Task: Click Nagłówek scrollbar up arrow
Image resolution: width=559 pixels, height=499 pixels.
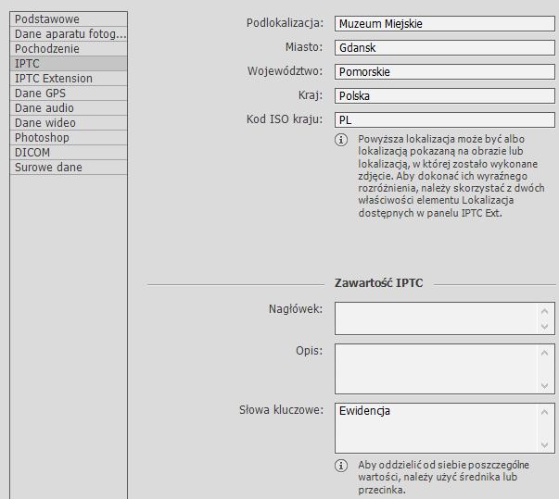Action: tap(544, 311)
